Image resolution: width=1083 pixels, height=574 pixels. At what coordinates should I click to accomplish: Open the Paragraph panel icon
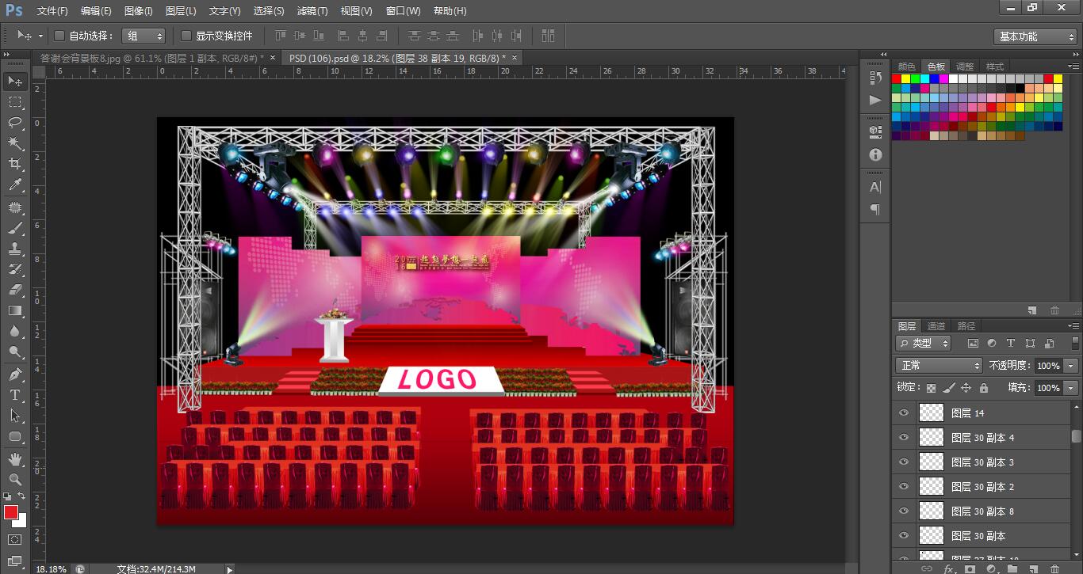pyautogui.click(x=875, y=209)
